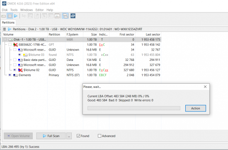The height and width of the screenshot is (150, 228).
Task: Click the play icon in Partitions header bar
Action: 10,29
